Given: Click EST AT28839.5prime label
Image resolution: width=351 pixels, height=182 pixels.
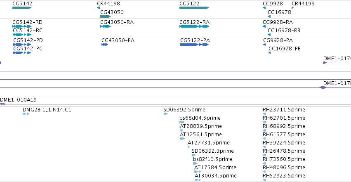Looking at the screenshot, I should (x=201, y=126).
